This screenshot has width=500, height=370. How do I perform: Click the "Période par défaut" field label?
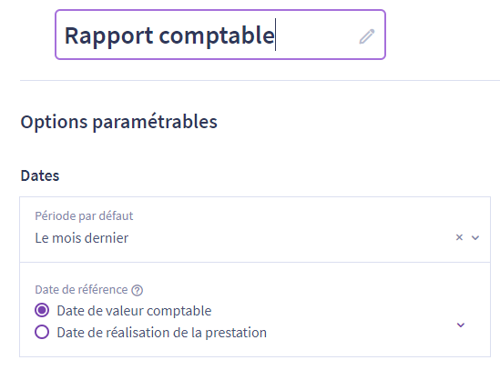[x=84, y=215]
